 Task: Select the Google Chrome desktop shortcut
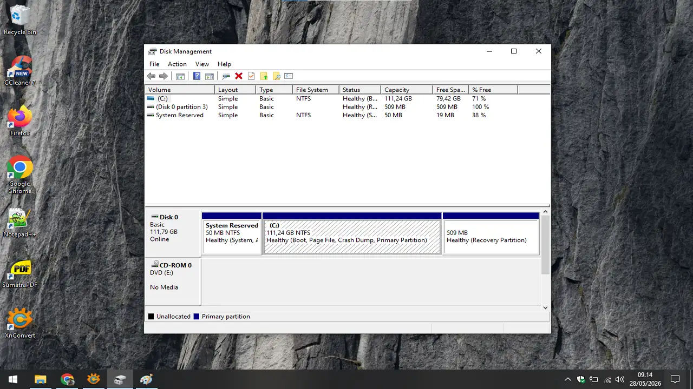(x=20, y=175)
